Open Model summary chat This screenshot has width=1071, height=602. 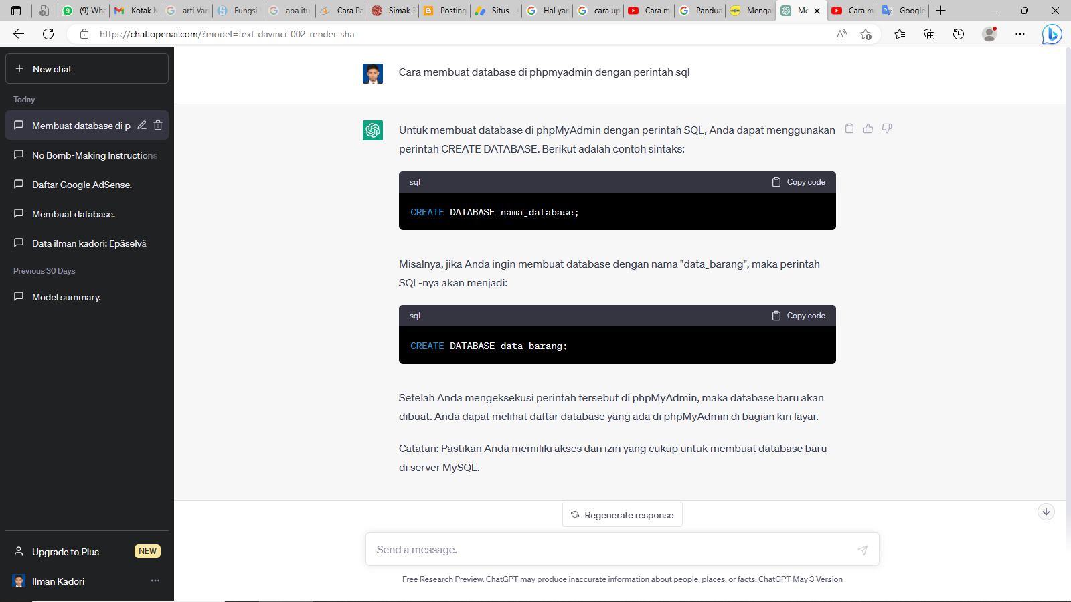[x=87, y=297]
